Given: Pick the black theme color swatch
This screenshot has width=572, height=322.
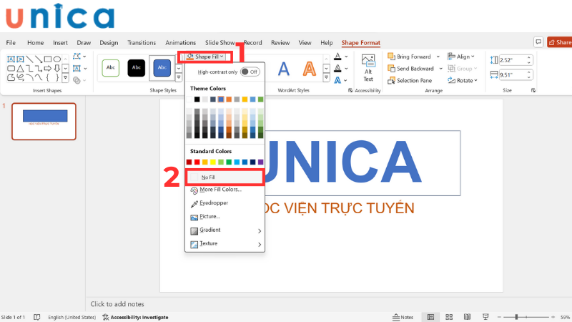Looking at the screenshot, I should (x=197, y=99).
